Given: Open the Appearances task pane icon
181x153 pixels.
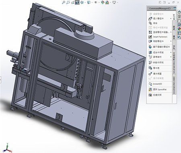Looking at the screenshot, I should (x=179, y=29).
